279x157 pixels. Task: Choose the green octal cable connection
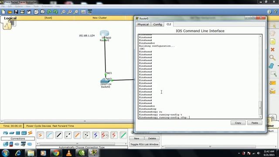pos(123,135)
